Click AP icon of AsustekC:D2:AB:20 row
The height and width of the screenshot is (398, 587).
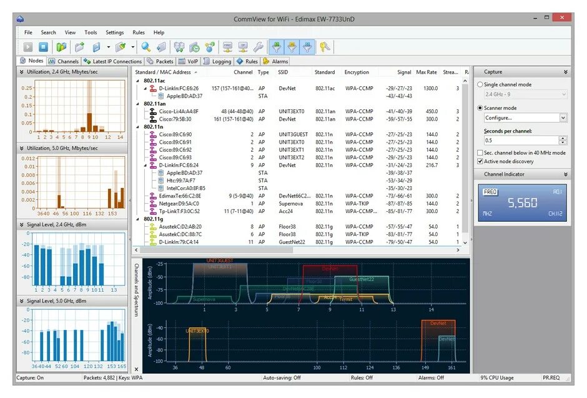pos(153,227)
